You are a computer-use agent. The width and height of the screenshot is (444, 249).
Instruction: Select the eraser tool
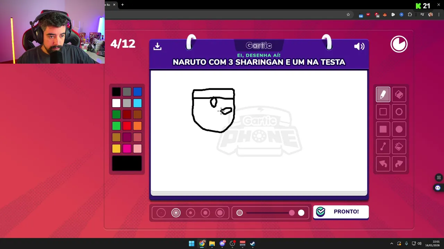399,94
